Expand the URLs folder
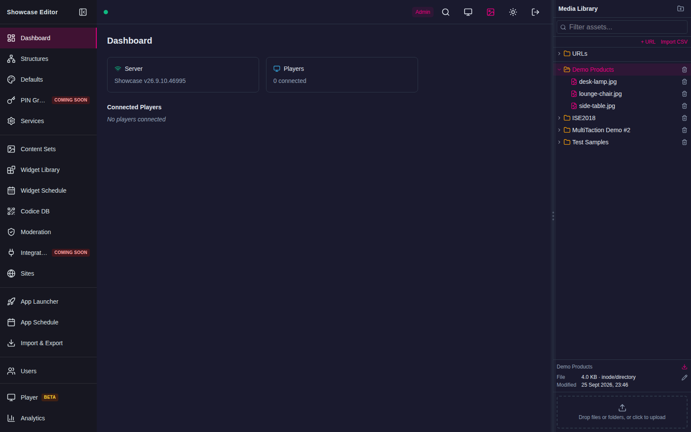 point(559,54)
